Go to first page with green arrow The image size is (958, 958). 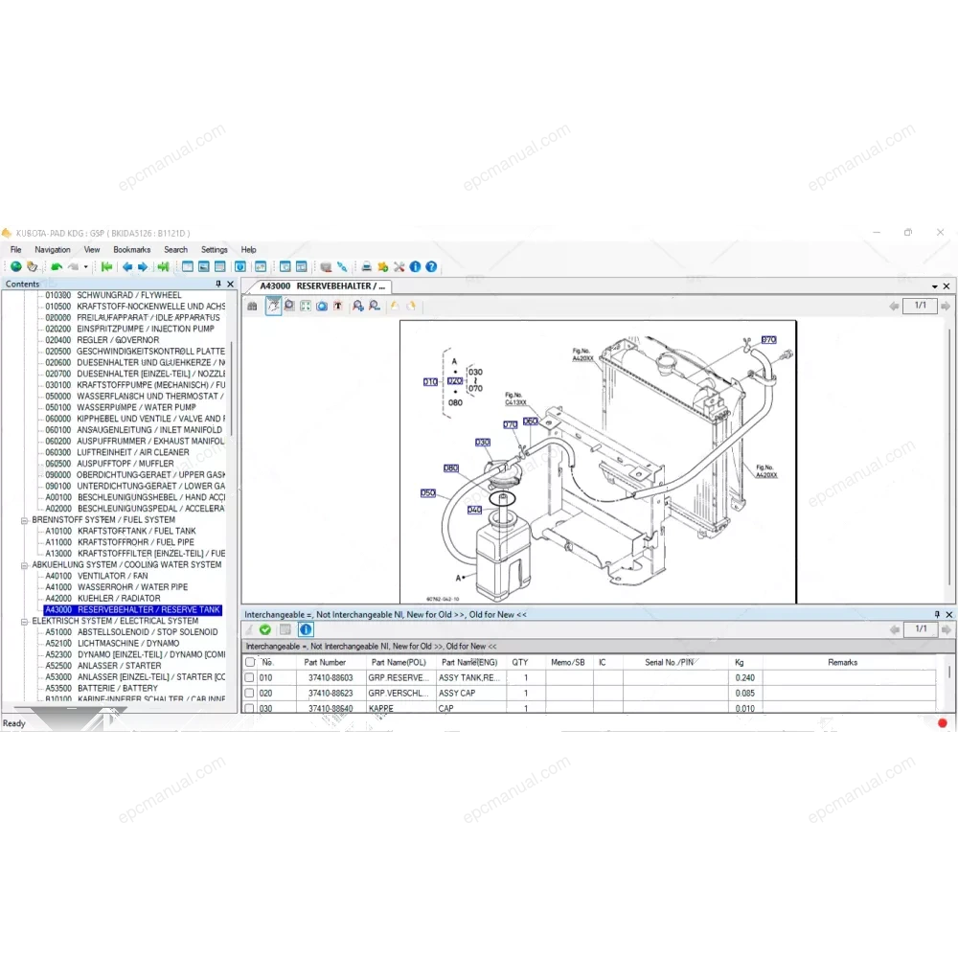[107, 266]
